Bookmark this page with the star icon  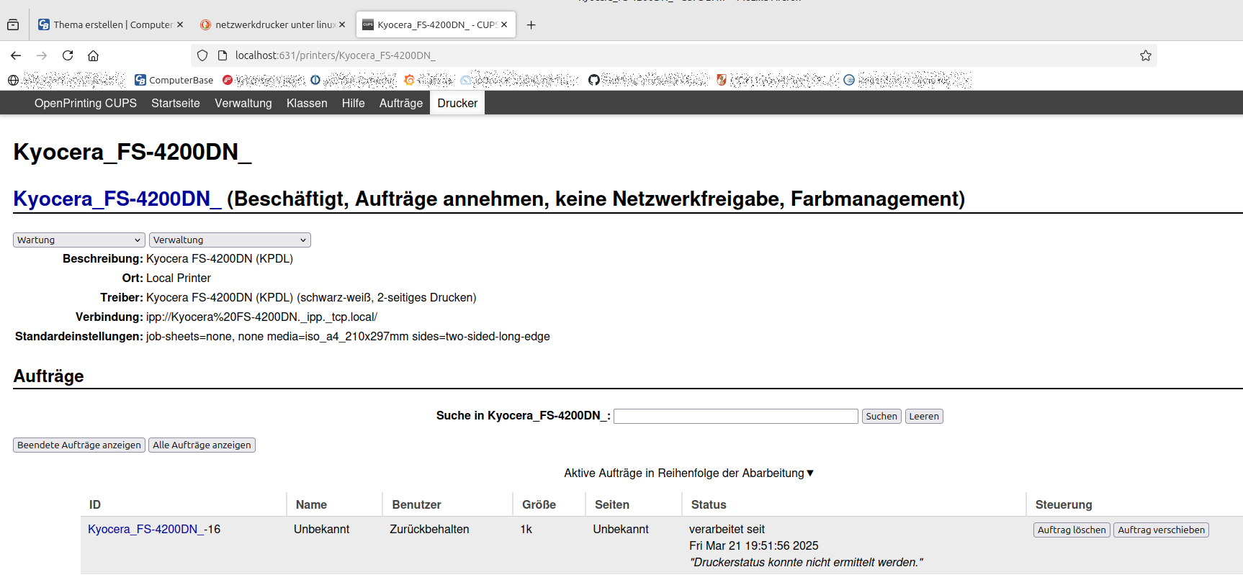(x=1146, y=55)
